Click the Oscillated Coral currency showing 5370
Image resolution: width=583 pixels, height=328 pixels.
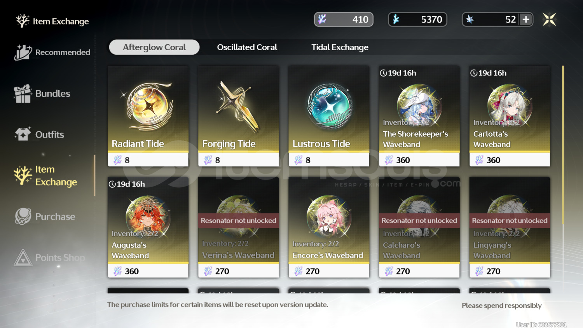417,19
